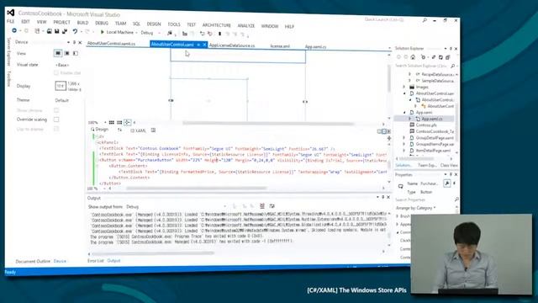Click the display size 10.6 icon
This screenshot has width=538, height=303.
[61, 86]
